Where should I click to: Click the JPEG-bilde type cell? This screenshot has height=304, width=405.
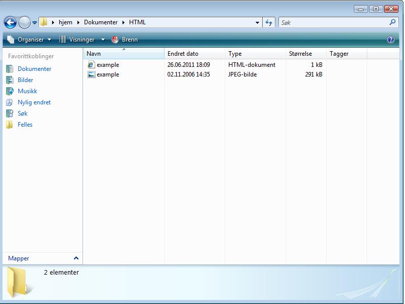point(242,74)
